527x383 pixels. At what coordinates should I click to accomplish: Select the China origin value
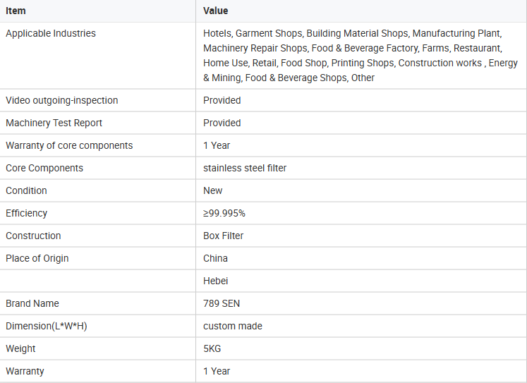(215, 258)
